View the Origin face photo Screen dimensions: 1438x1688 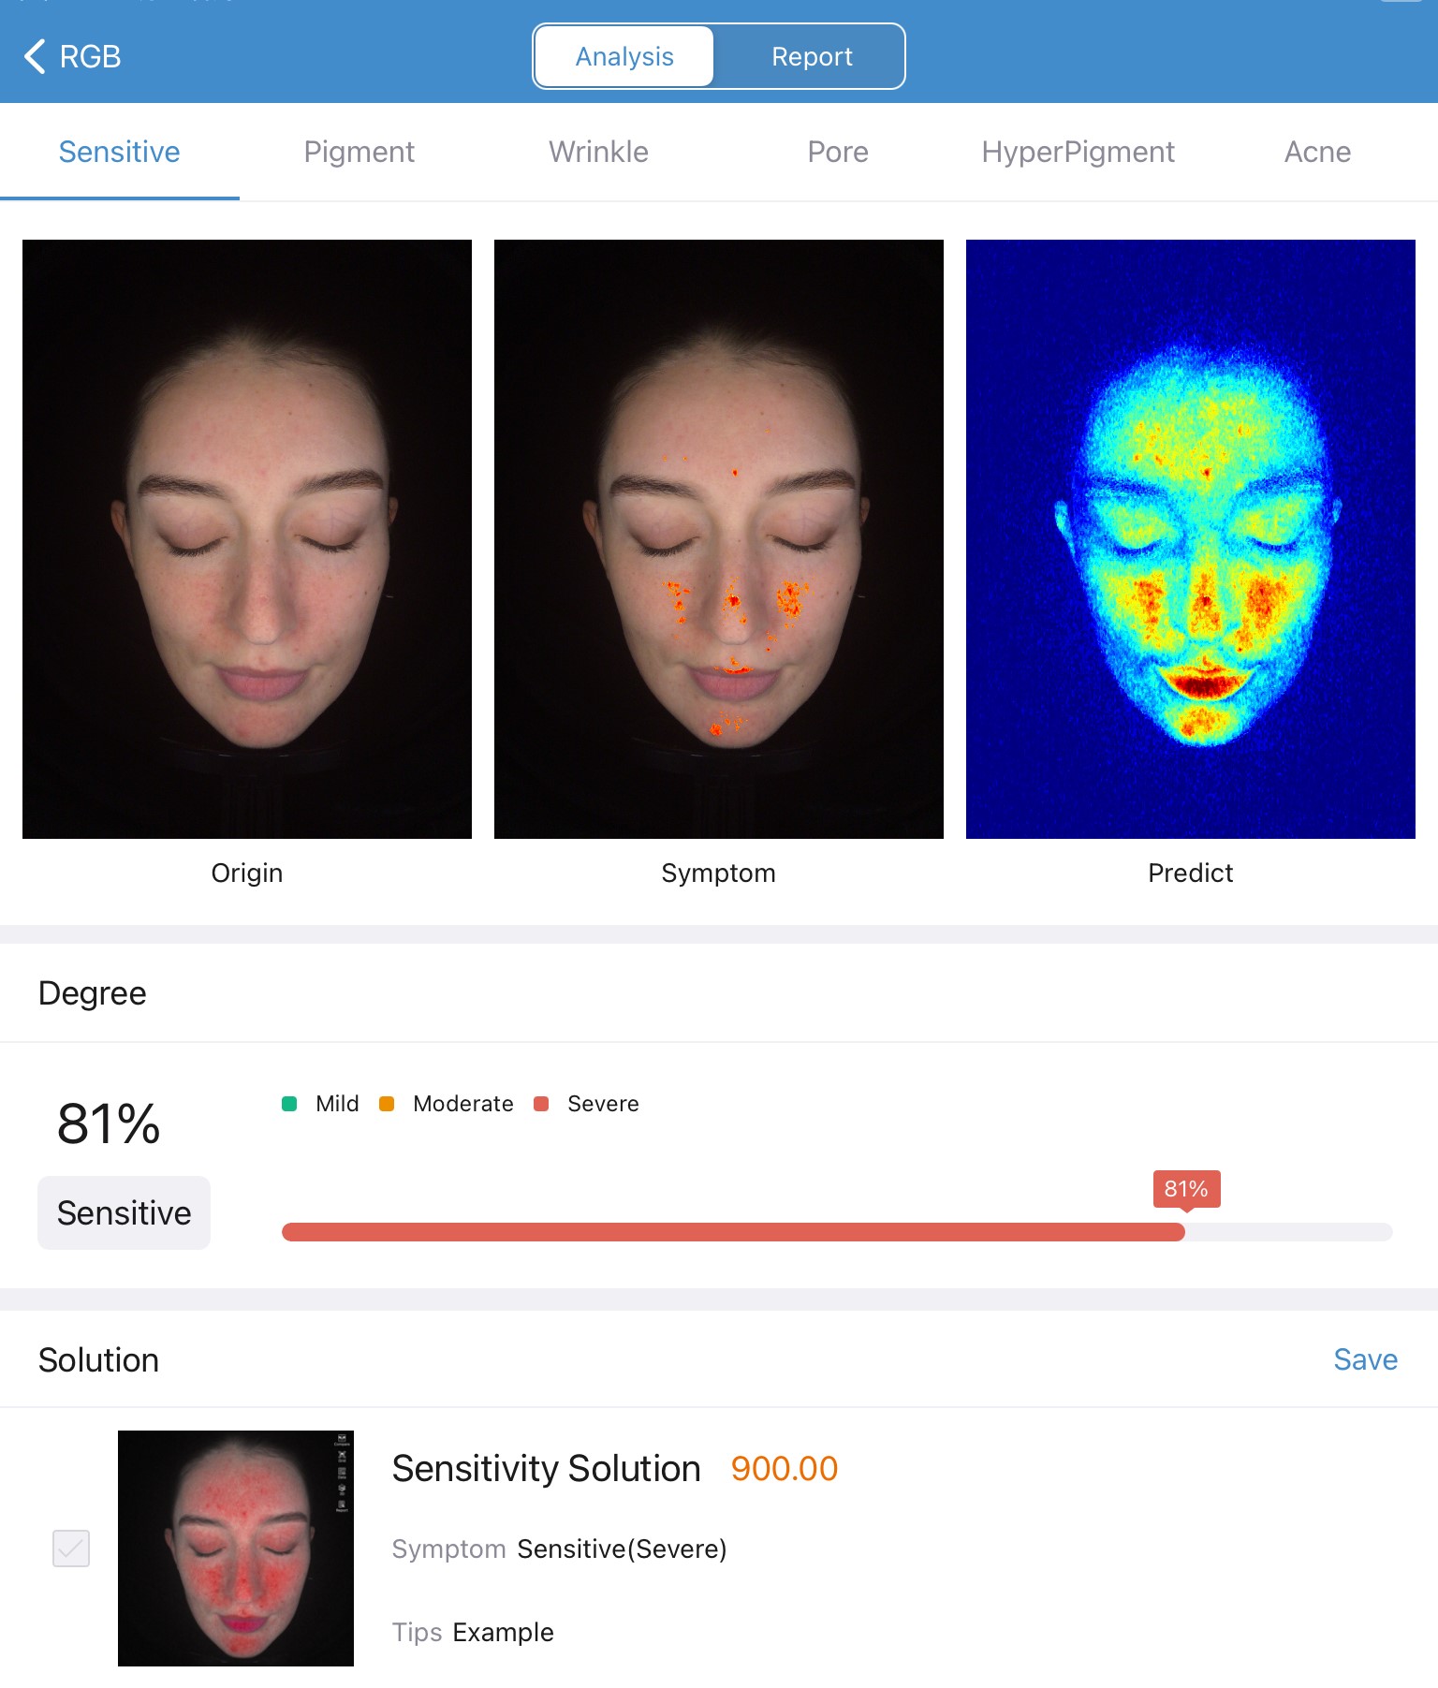pyautogui.click(x=247, y=539)
